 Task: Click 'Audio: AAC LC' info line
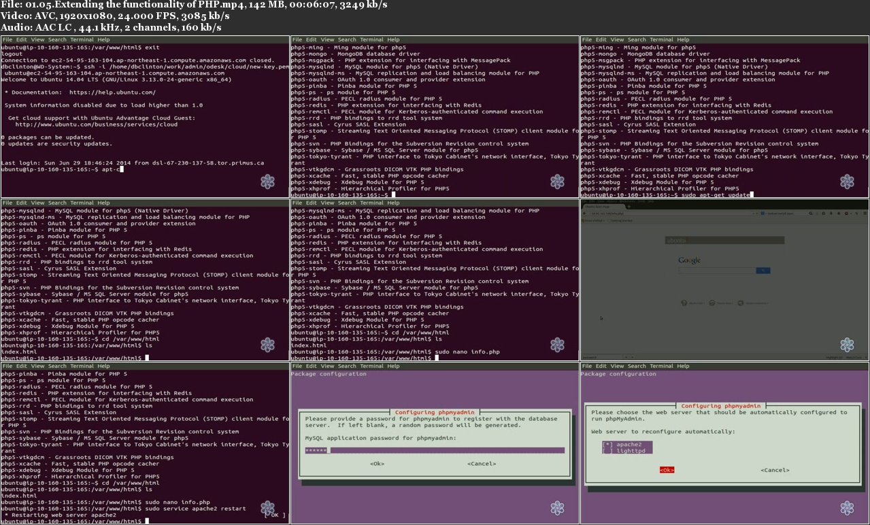111,28
